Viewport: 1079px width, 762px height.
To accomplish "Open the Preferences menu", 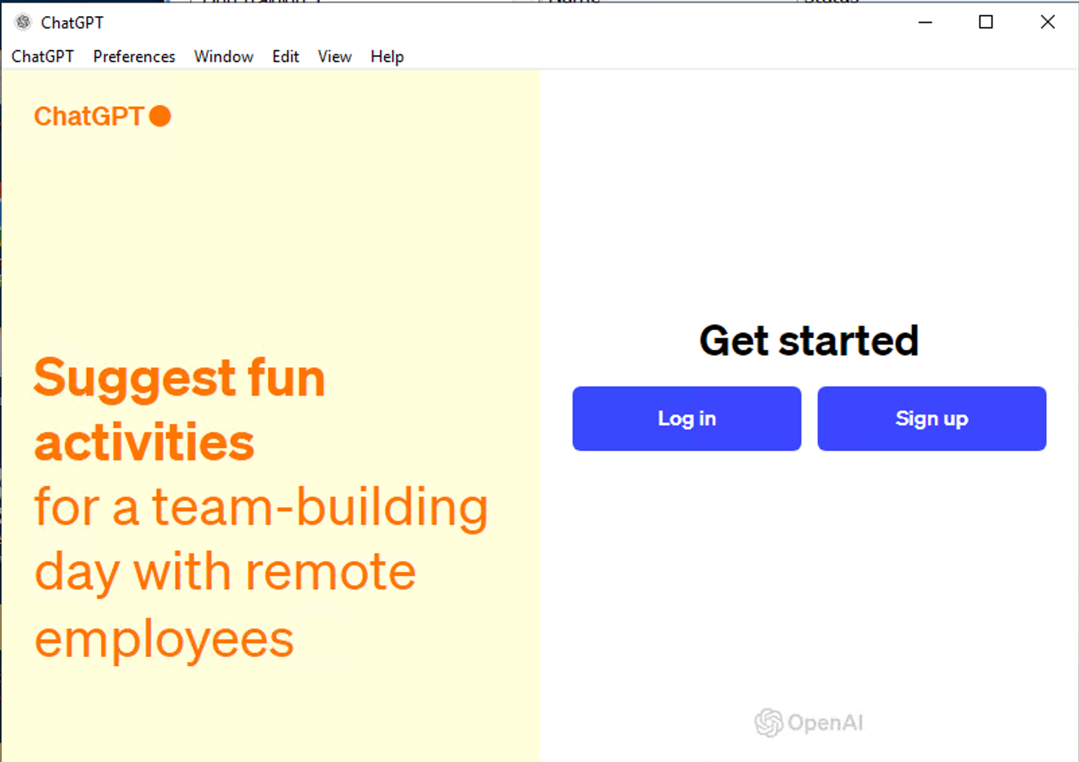I will pos(134,57).
